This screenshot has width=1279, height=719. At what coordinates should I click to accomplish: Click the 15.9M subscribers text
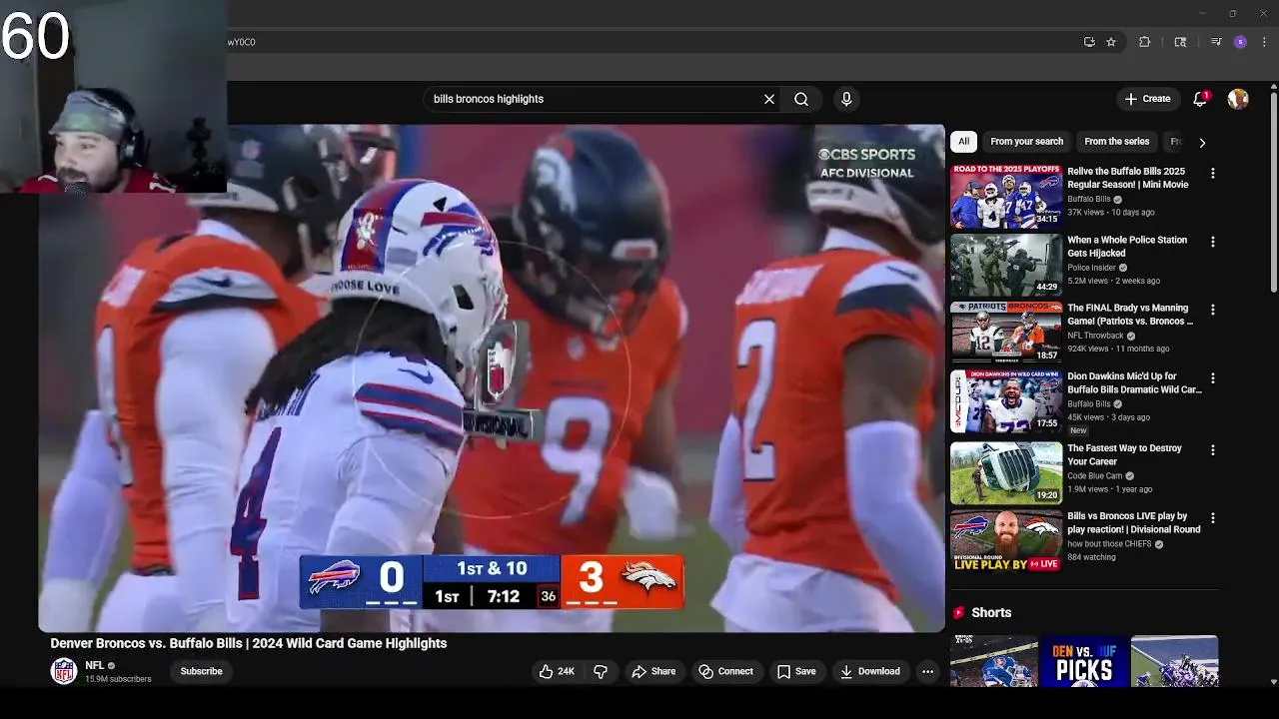tap(118, 679)
